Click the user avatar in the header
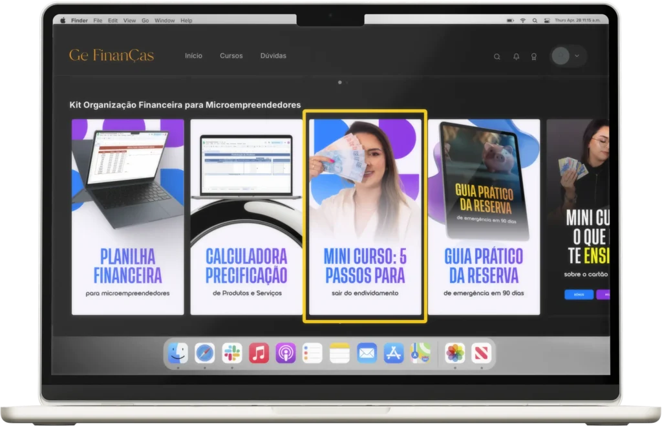662x426 pixels. (x=561, y=56)
